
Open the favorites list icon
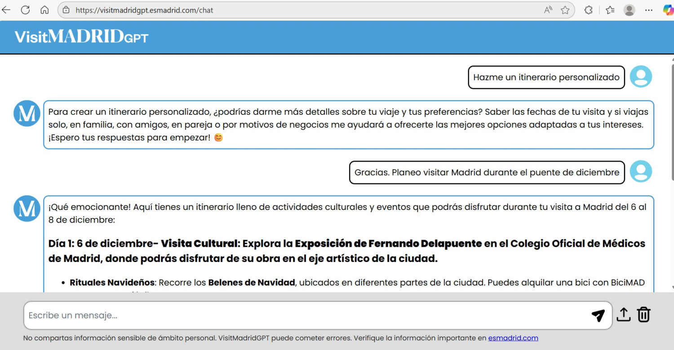pyautogui.click(x=610, y=10)
